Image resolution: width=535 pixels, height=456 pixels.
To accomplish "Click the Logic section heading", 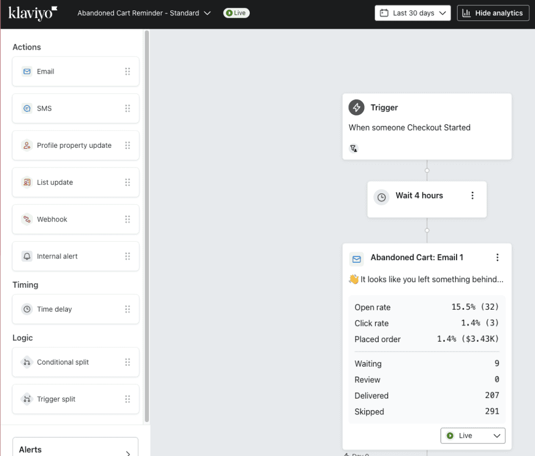I will pos(22,338).
